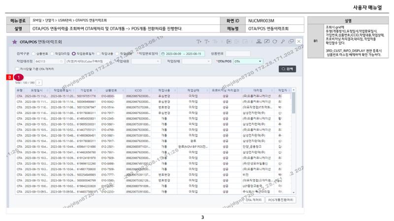394x221 pixels.
Task: Click the grid scrollbar down arrow
Action: point(294,192)
